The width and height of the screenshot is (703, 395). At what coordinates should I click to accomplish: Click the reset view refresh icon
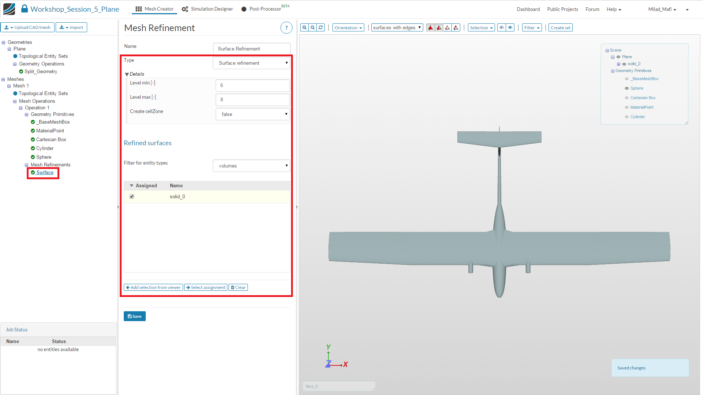321,28
